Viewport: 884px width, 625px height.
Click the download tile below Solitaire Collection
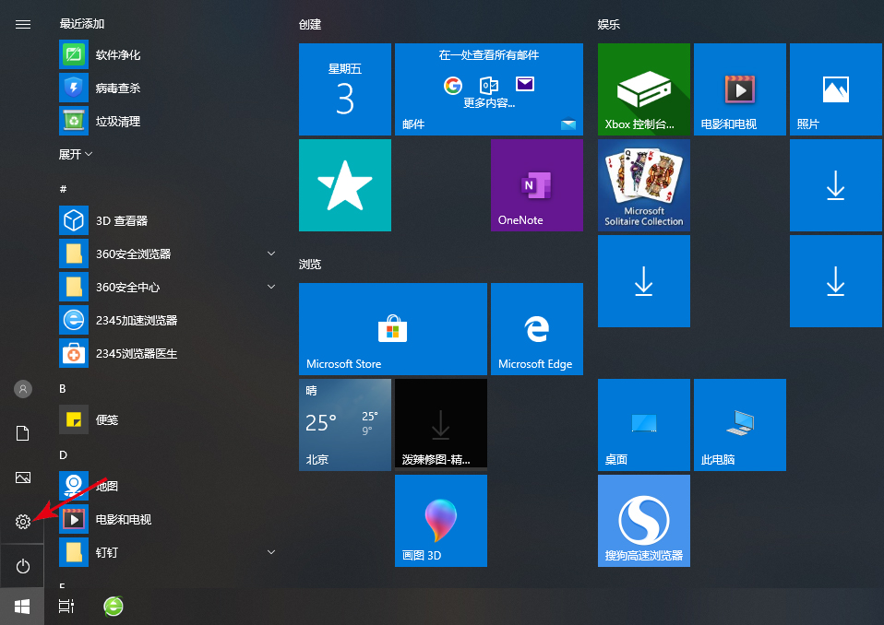point(644,281)
